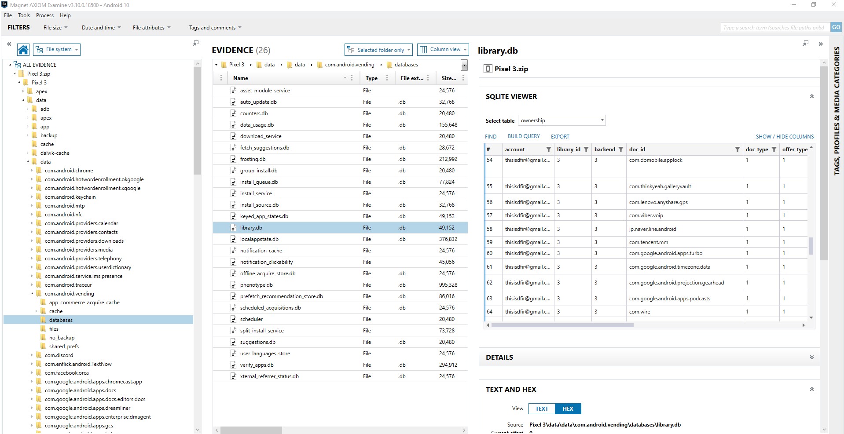Open the column chooser dots left of the Name header
The height and width of the screenshot is (434, 844).
pyautogui.click(x=220, y=78)
